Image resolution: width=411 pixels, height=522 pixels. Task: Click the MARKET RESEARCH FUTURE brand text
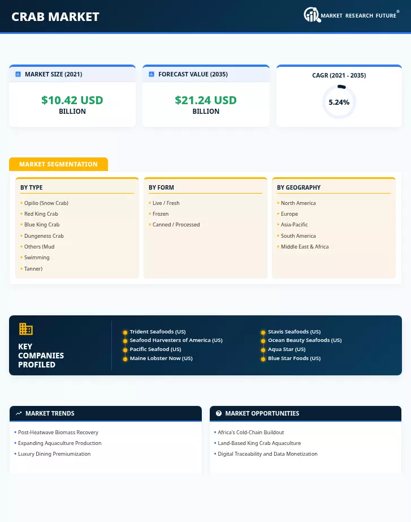pyautogui.click(x=358, y=16)
